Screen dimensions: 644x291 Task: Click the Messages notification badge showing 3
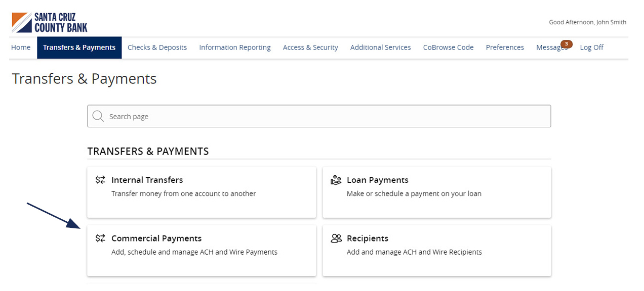click(x=566, y=43)
